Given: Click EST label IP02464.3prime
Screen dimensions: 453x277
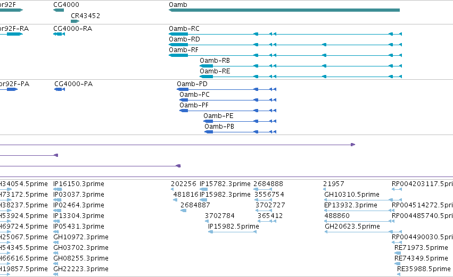Looking at the screenshot, I should point(79,205).
